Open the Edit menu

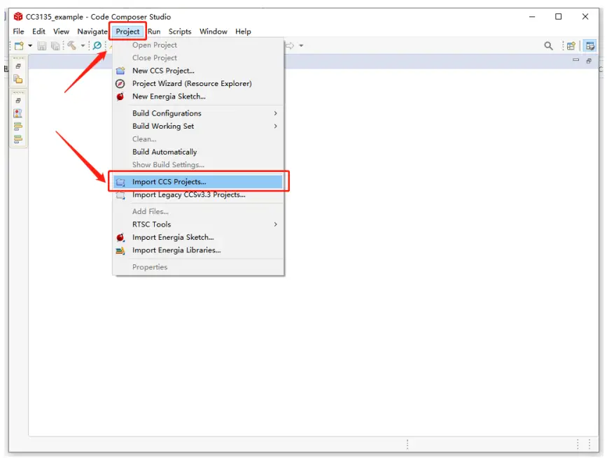coord(39,31)
